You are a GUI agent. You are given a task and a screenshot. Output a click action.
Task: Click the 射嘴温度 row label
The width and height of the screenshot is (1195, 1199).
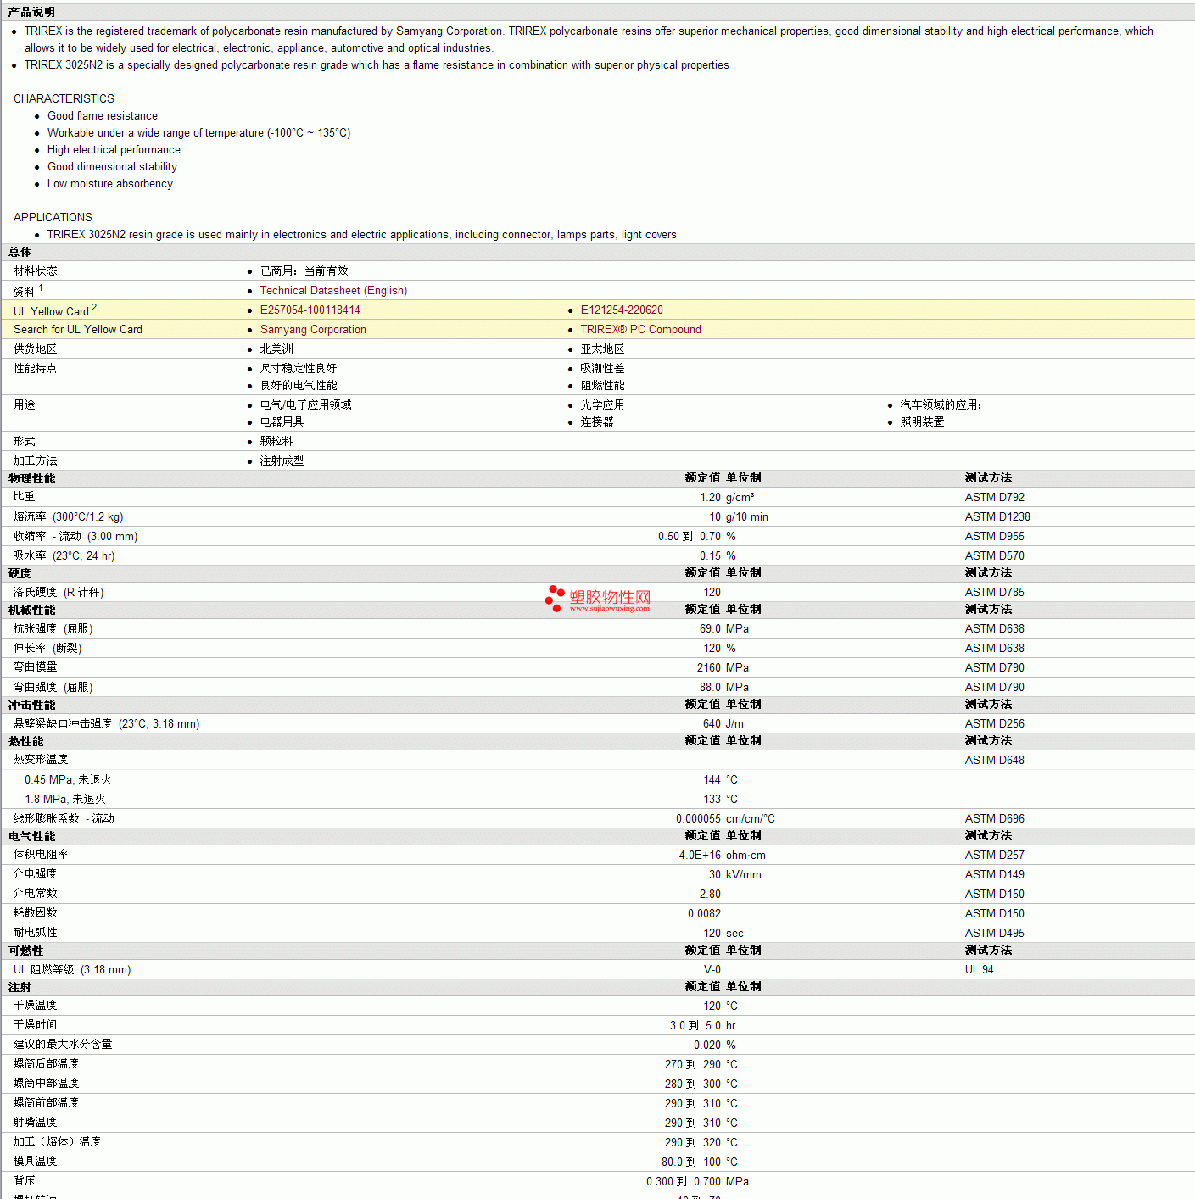pyautogui.click(x=36, y=1123)
